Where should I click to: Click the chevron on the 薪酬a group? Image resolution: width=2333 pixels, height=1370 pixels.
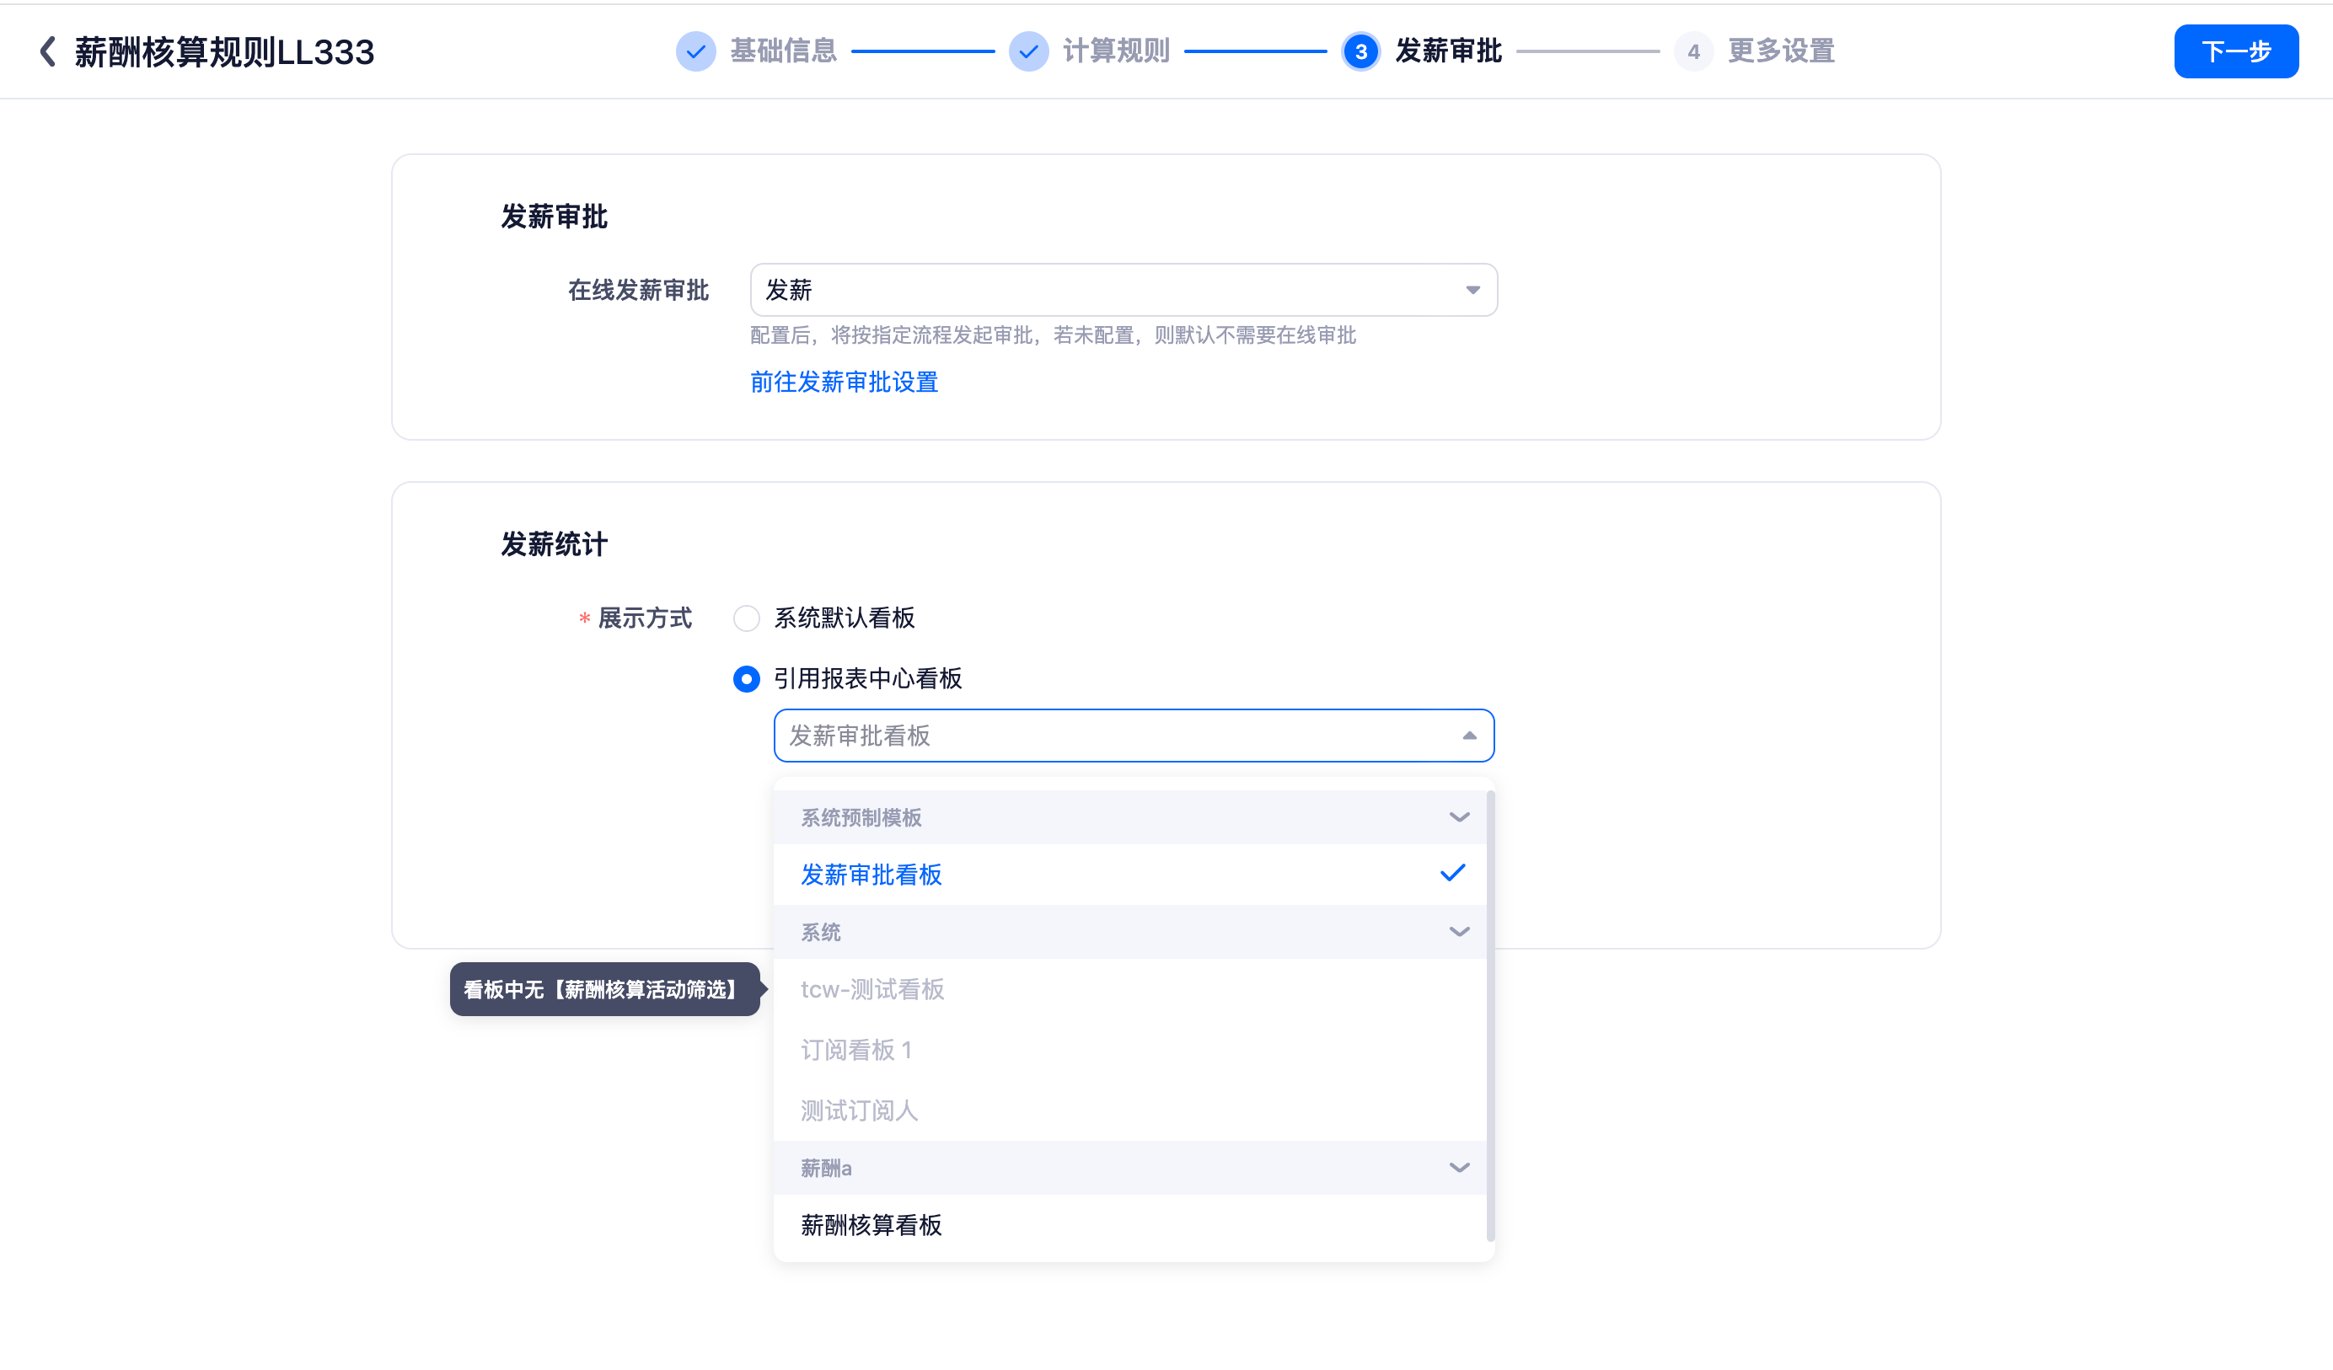click(x=1459, y=1168)
